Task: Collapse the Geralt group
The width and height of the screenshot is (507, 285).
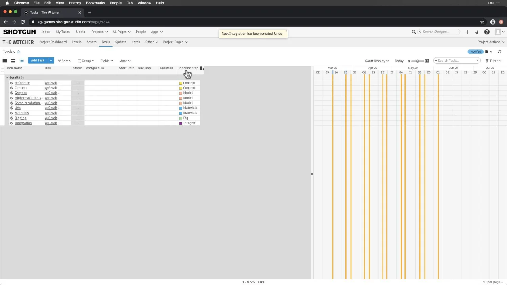Action: [7, 78]
